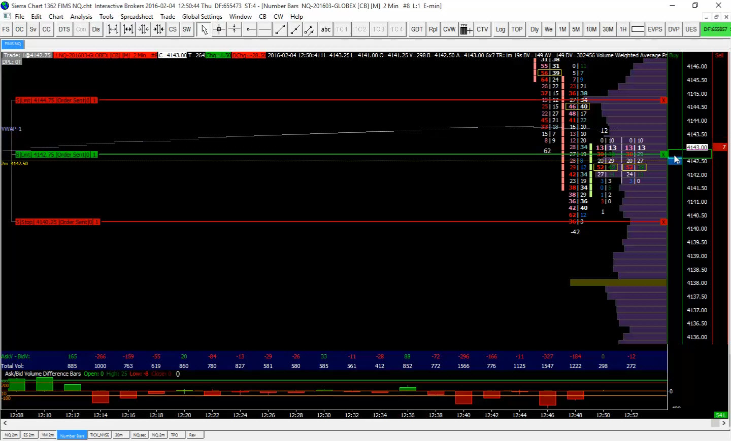Click the blank rectangle toolbar button

point(638,29)
